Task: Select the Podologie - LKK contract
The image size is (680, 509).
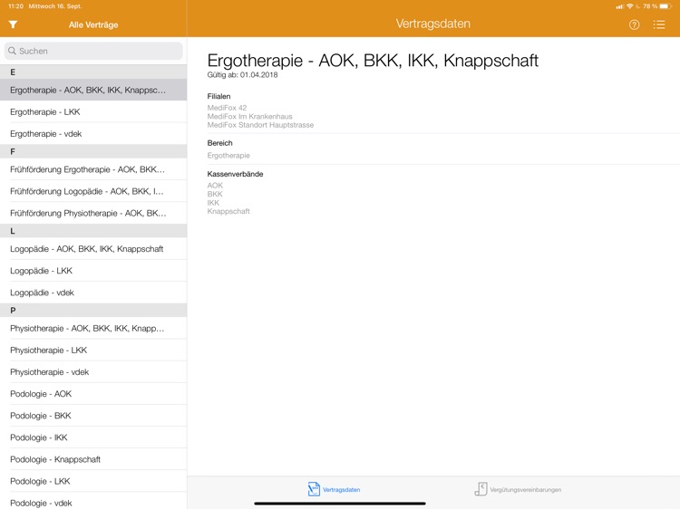Action: point(93,481)
